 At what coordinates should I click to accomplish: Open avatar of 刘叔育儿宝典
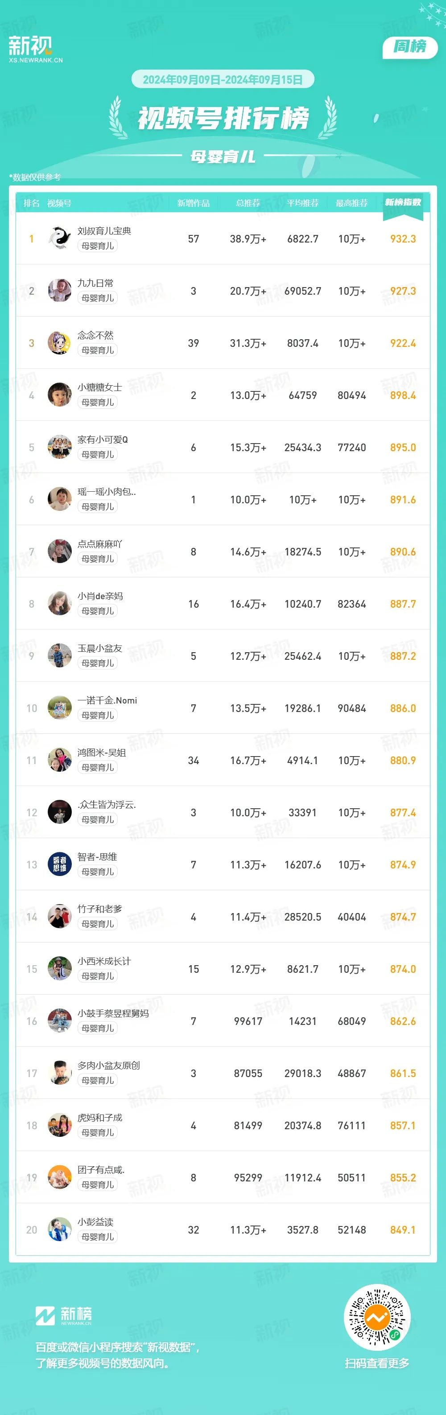tap(59, 239)
